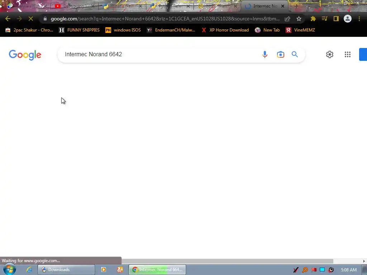Open the media player taskbar icon
Screen dimensions: 367x275
(104, 270)
